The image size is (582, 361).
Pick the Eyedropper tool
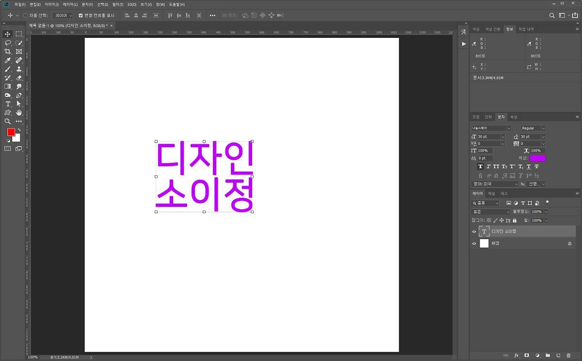click(x=8, y=60)
